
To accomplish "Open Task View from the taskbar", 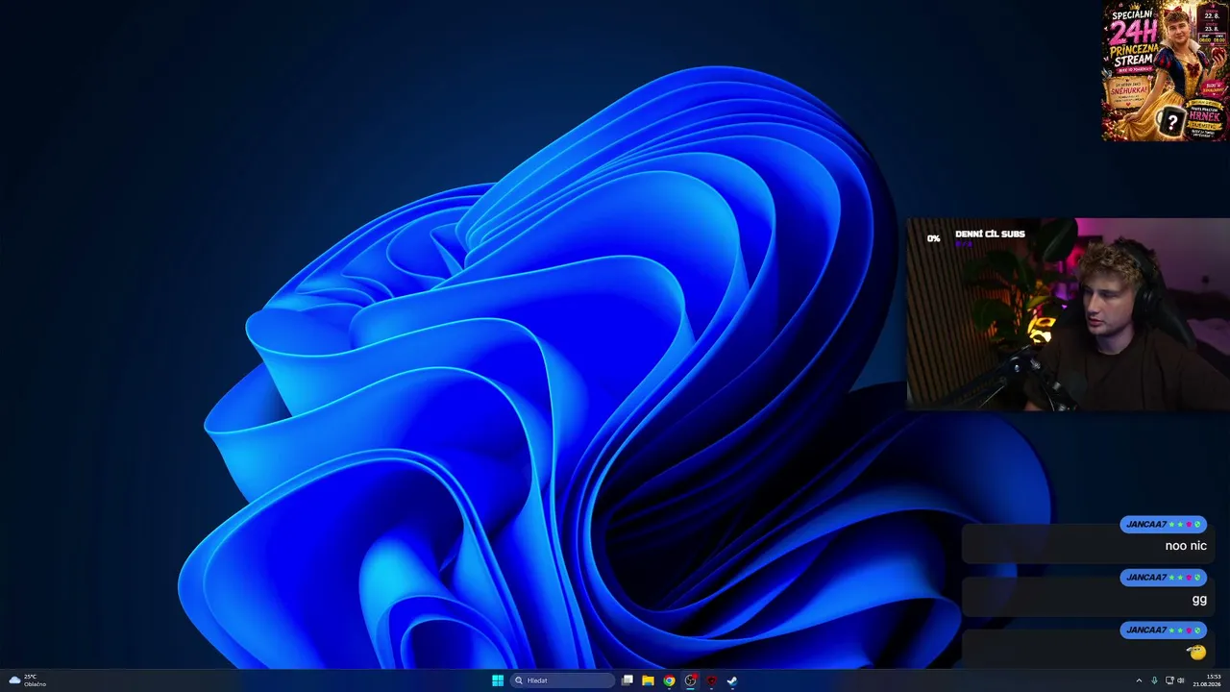I will tap(627, 680).
